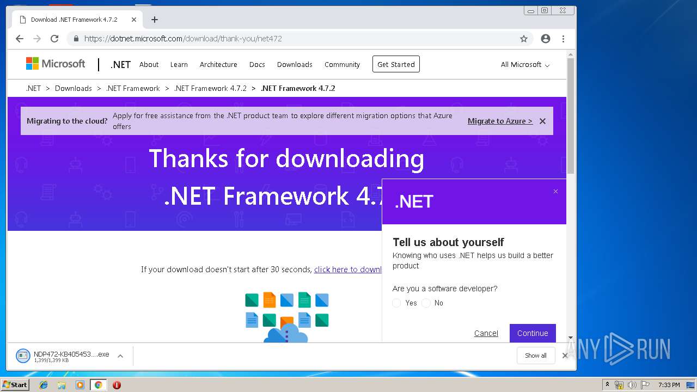The height and width of the screenshot is (392, 697).
Task: Expand options for NDP472 download item
Action: coord(120,356)
